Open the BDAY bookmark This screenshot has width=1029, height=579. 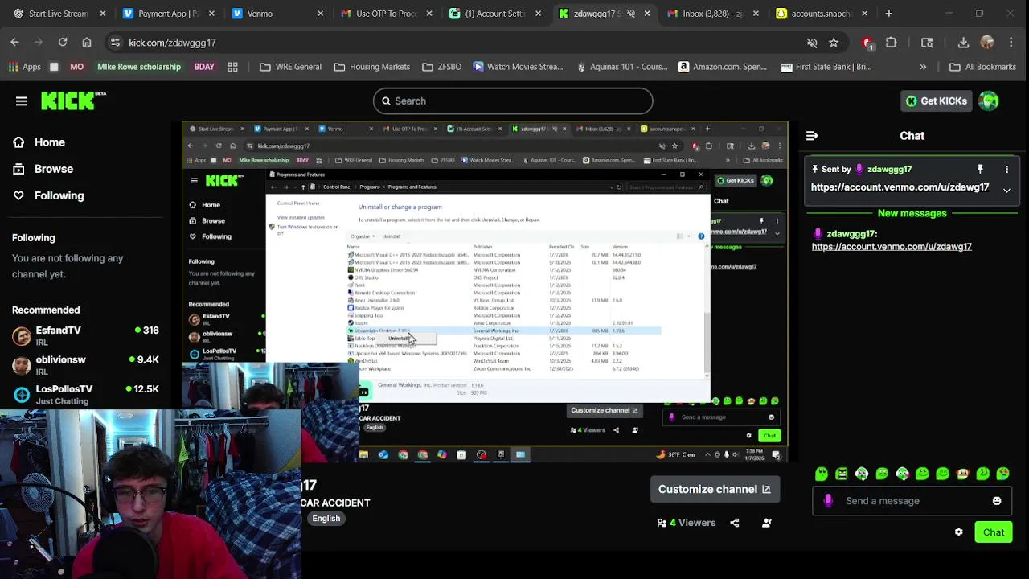[x=204, y=67]
